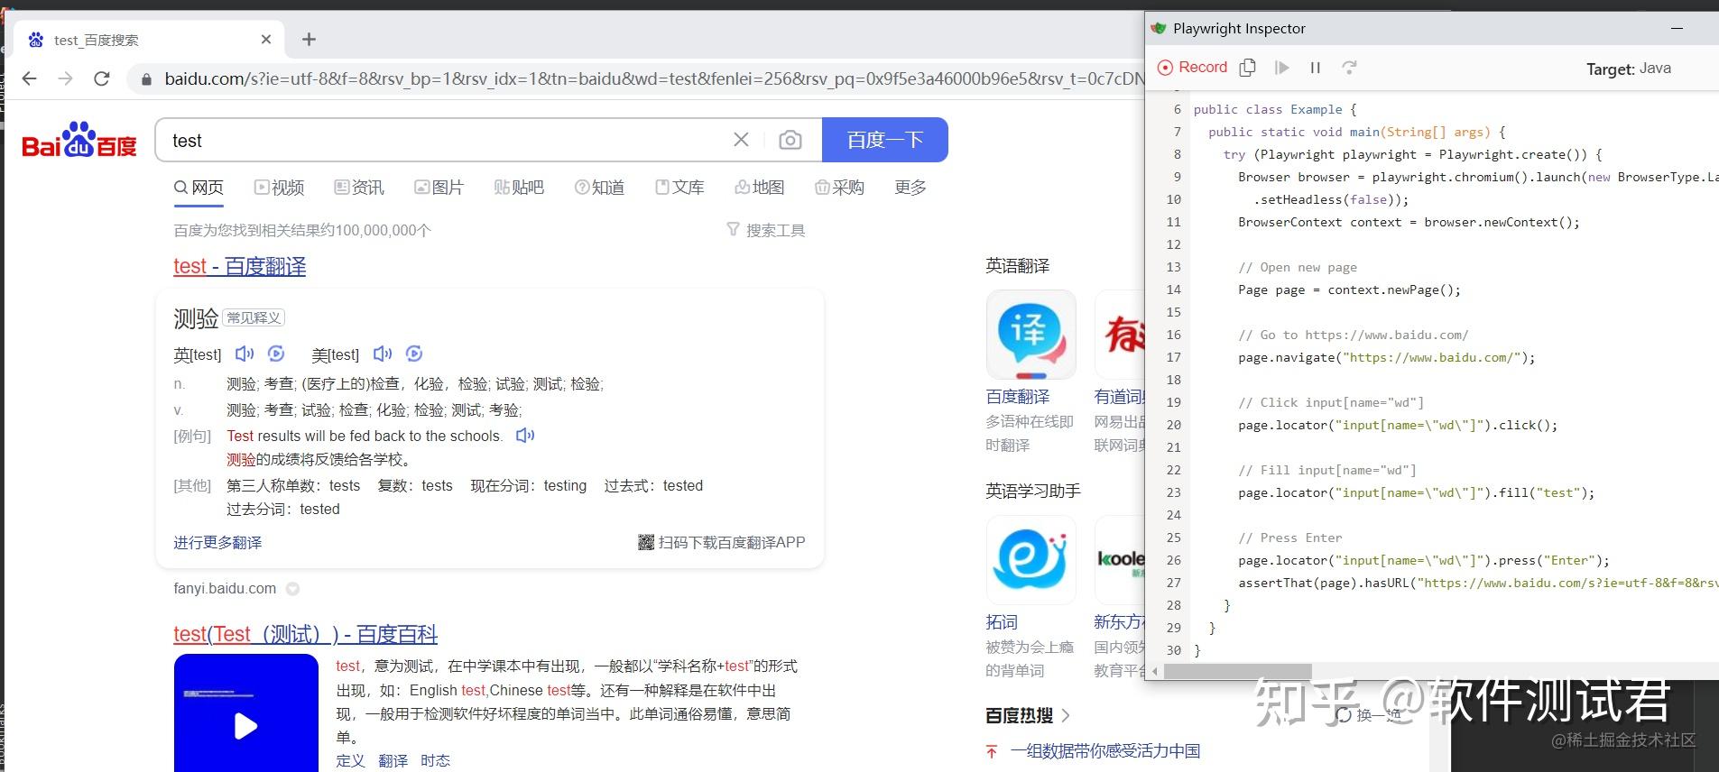Open the 采购 tab

pos(839,188)
